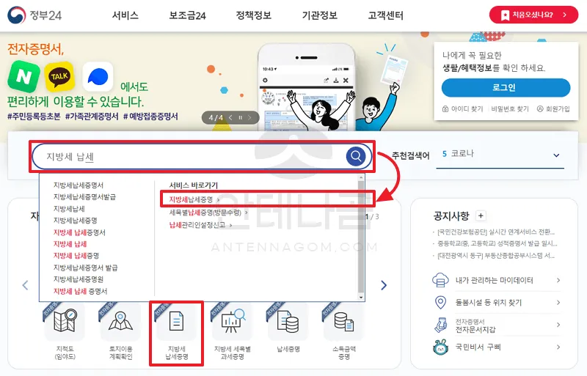587x376 pixels.
Task: Pause the banner slideshow
Action: 241,117
